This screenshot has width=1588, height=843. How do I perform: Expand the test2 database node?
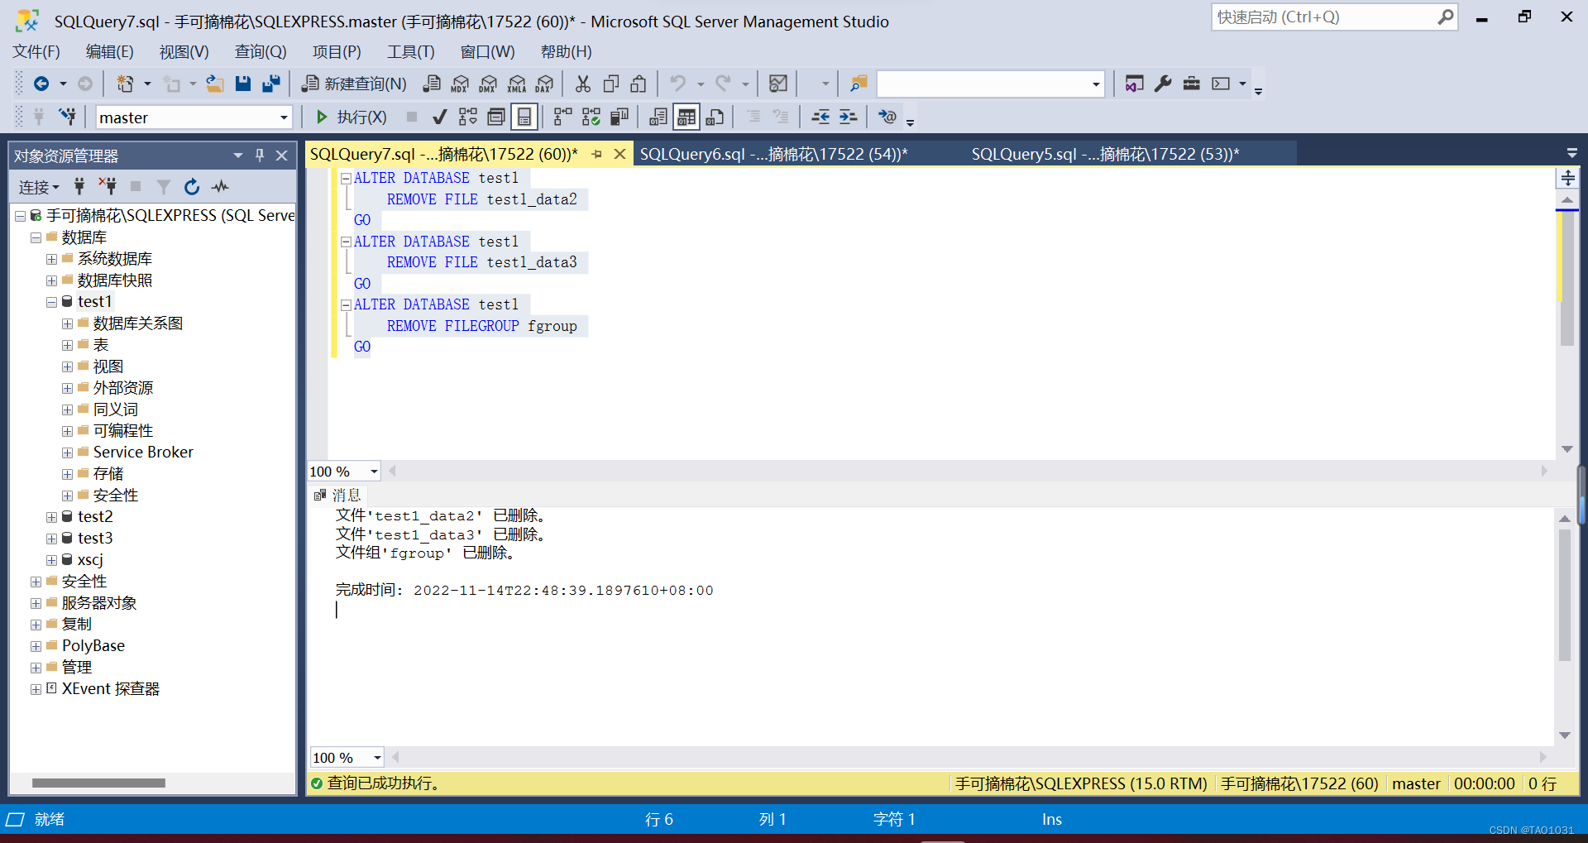coord(51,517)
